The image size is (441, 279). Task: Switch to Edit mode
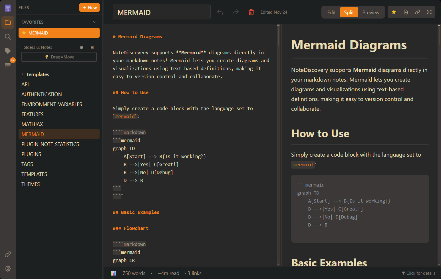pyautogui.click(x=331, y=12)
